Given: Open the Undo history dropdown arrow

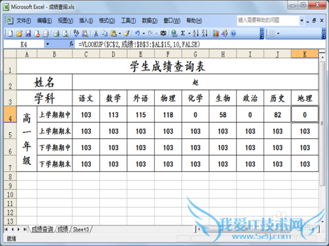Looking at the screenshot, I should (143, 33).
